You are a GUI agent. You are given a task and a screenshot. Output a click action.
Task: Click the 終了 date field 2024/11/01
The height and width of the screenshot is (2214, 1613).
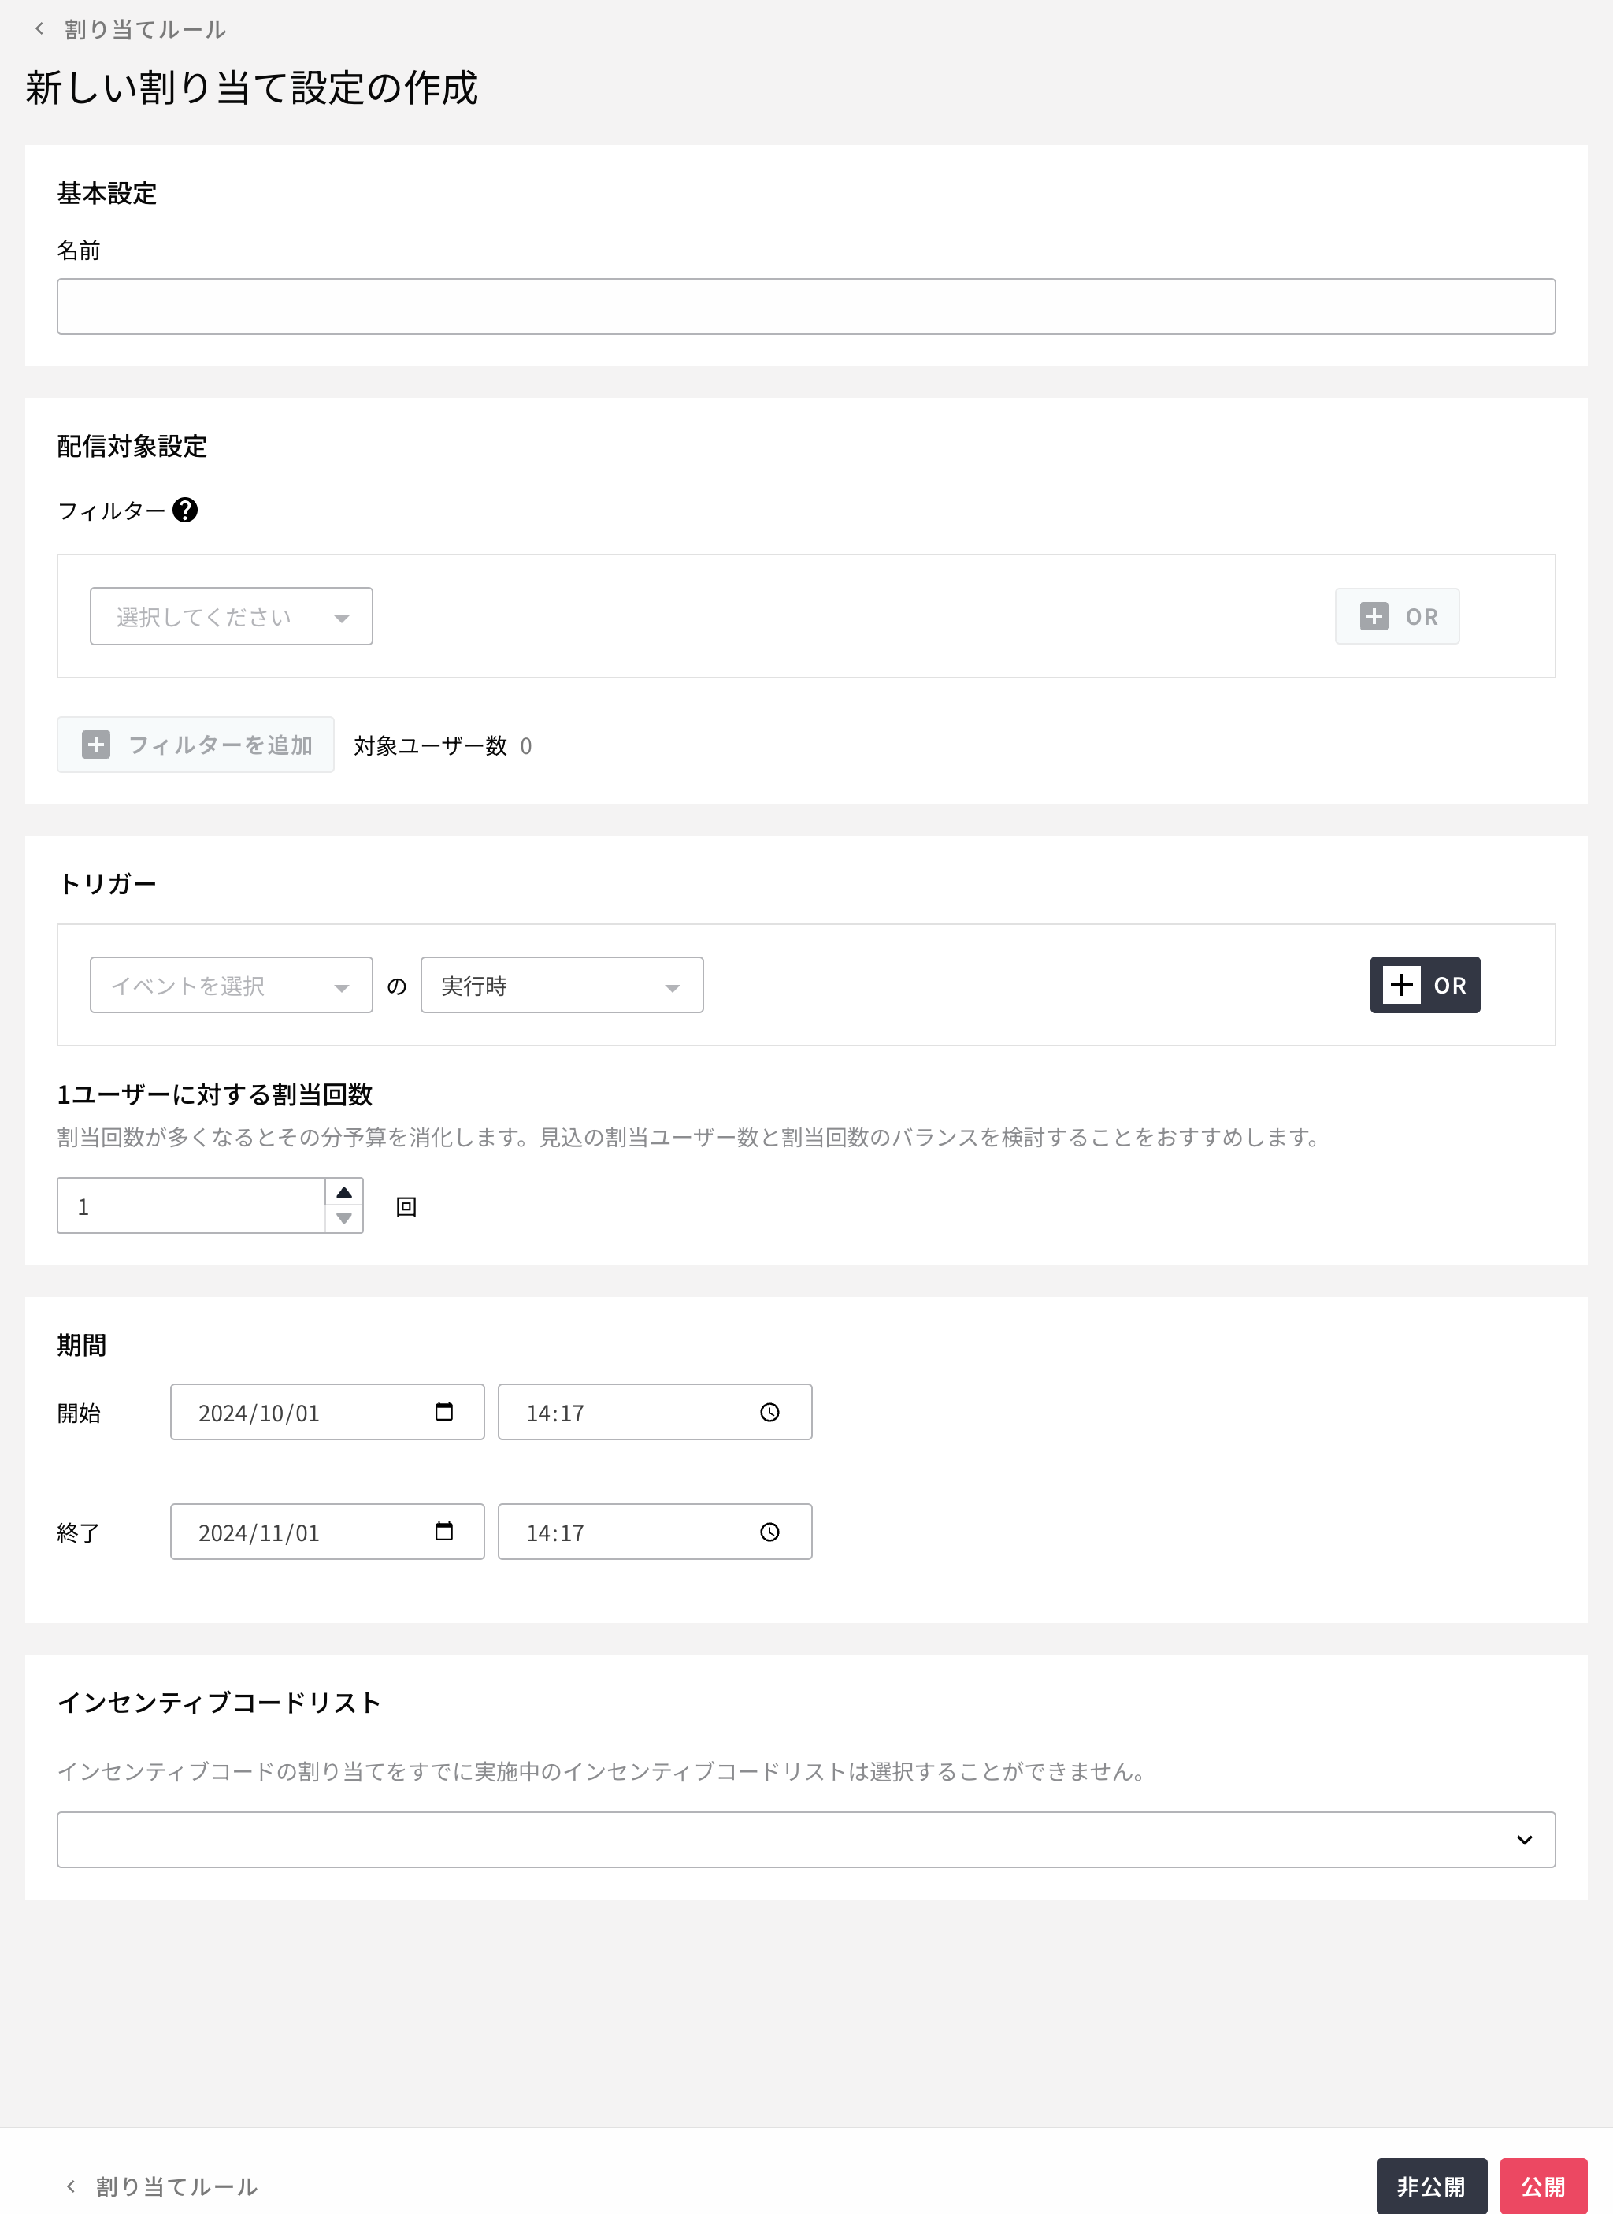[x=327, y=1532]
